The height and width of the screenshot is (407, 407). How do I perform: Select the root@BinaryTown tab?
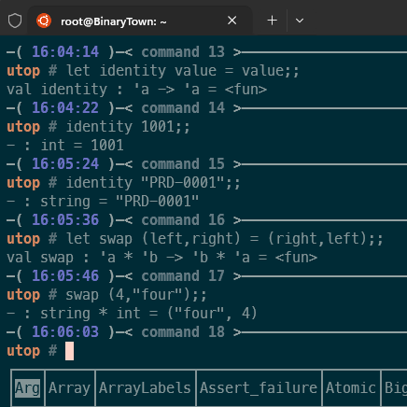pos(140,21)
